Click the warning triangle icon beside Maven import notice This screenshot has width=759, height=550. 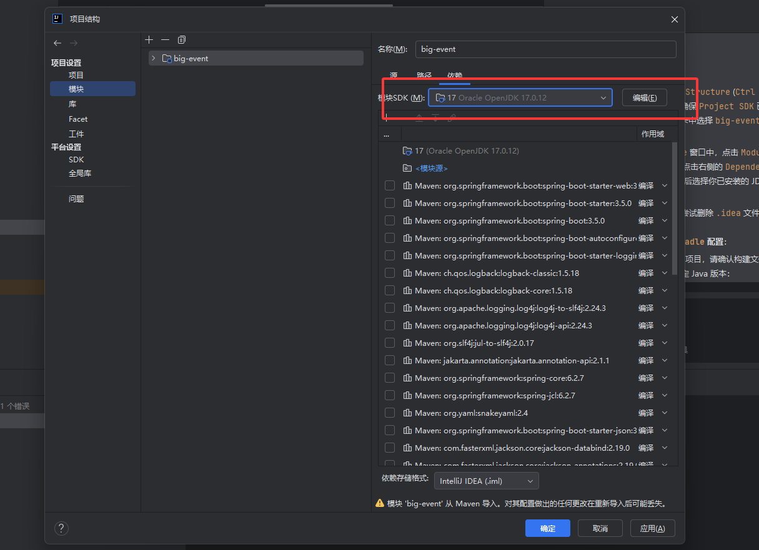point(380,503)
